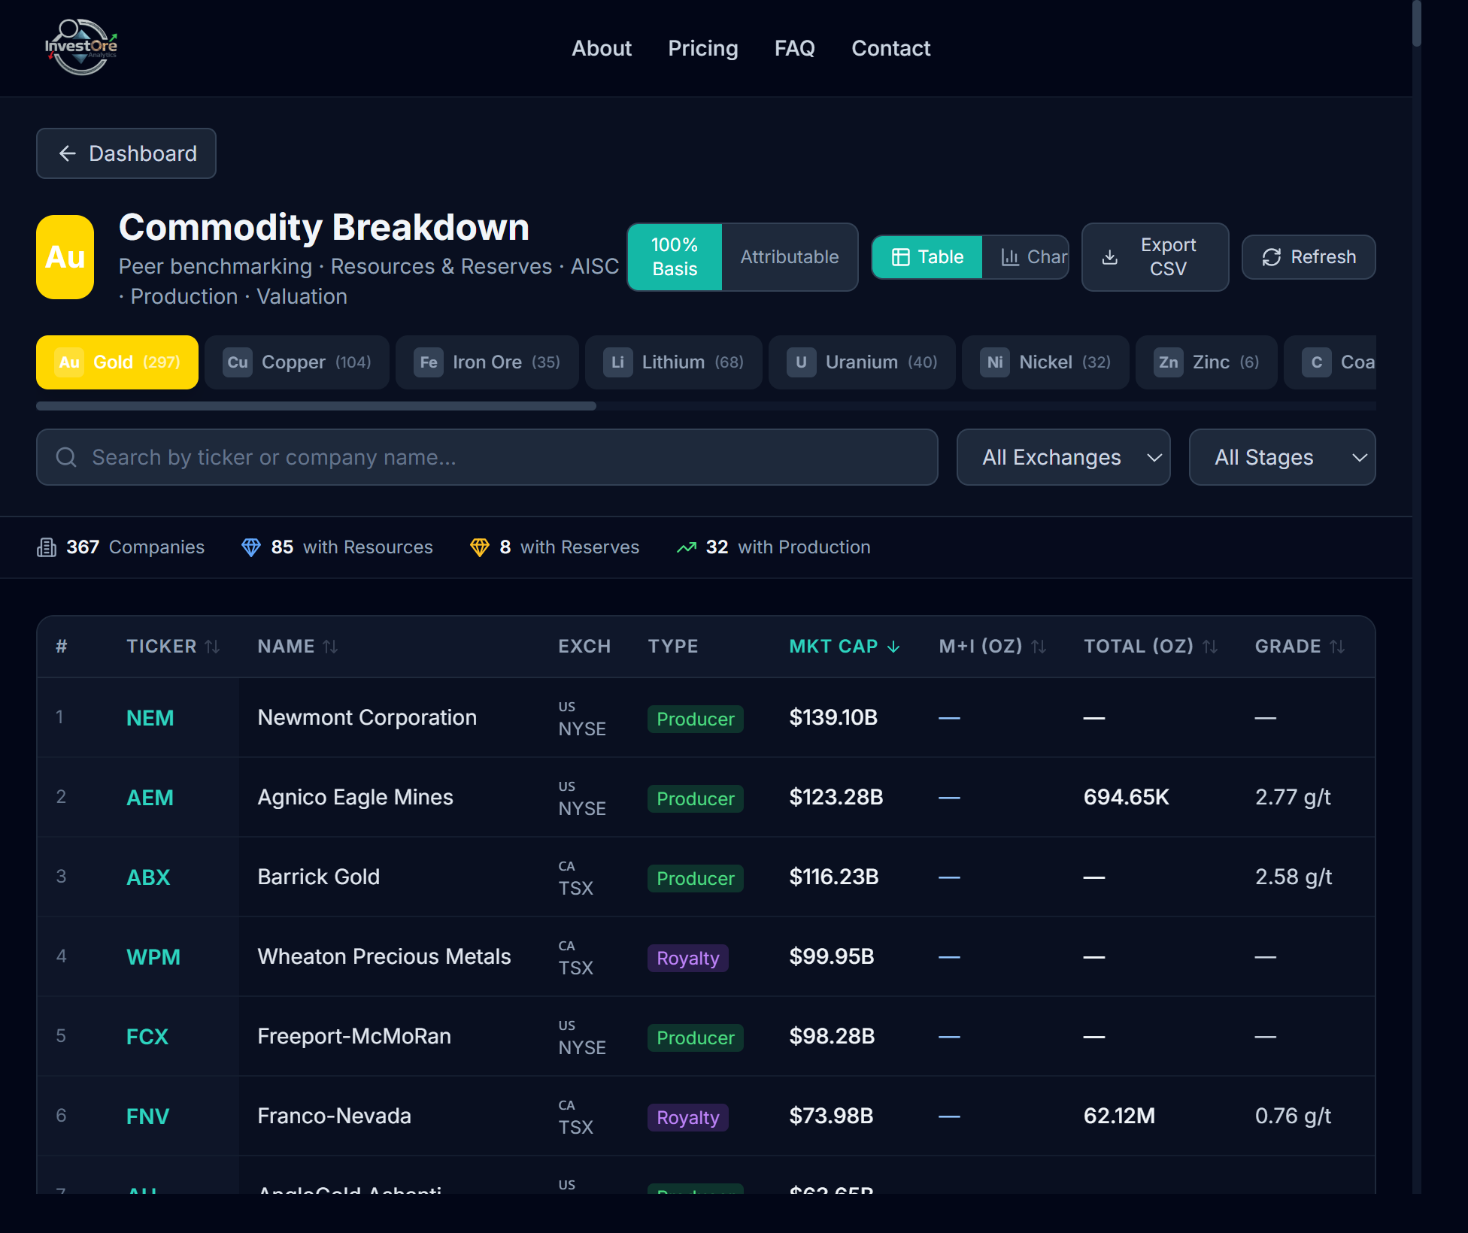The height and width of the screenshot is (1233, 1468).
Task: Click the yellow Au gold element badge
Action: click(x=65, y=257)
